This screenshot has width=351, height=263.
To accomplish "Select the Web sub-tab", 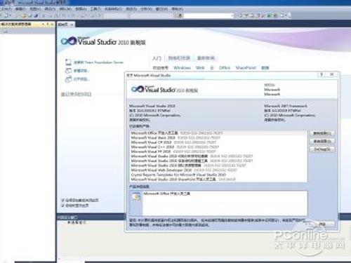I will [x=200, y=68].
